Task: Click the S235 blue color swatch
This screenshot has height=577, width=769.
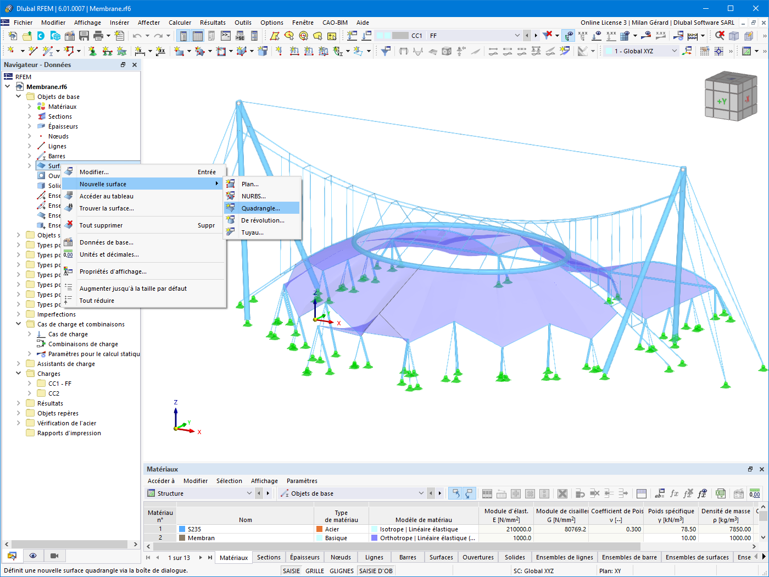Action: point(182,529)
